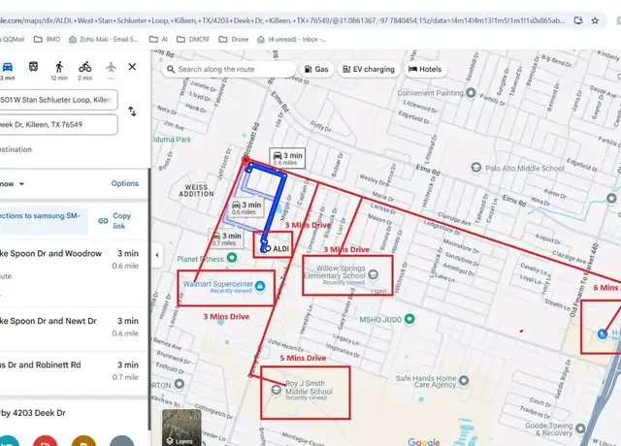The width and height of the screenshot is (621, 446).
Task: Open QQMail bookmark
Action: tap(13, 39)
